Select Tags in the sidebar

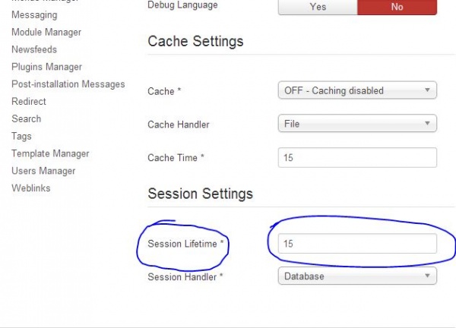click(22, 137)
